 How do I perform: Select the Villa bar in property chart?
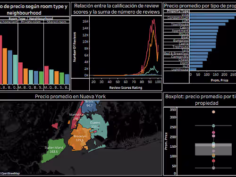pos(213,15)
